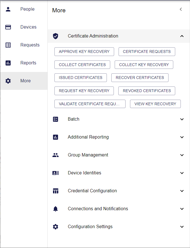Expand the Additional Reporting chevron
The width and height of the screenshot is (190, 248).
[x=182, y=137]
